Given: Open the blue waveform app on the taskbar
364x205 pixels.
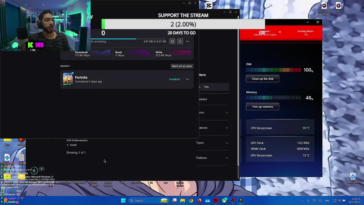Looking at the screenshot, I should (208, 200).
